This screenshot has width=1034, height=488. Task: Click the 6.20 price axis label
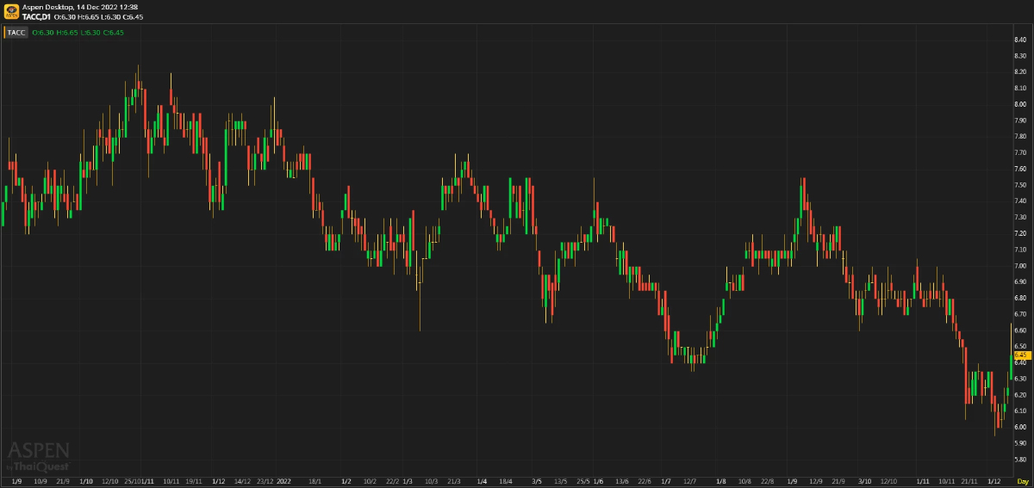click(x=1021, y=395)
